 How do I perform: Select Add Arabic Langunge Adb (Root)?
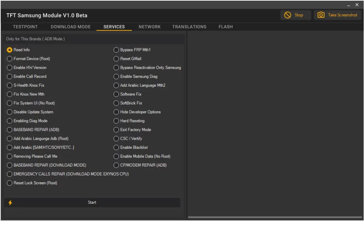[x=38, y=138]
